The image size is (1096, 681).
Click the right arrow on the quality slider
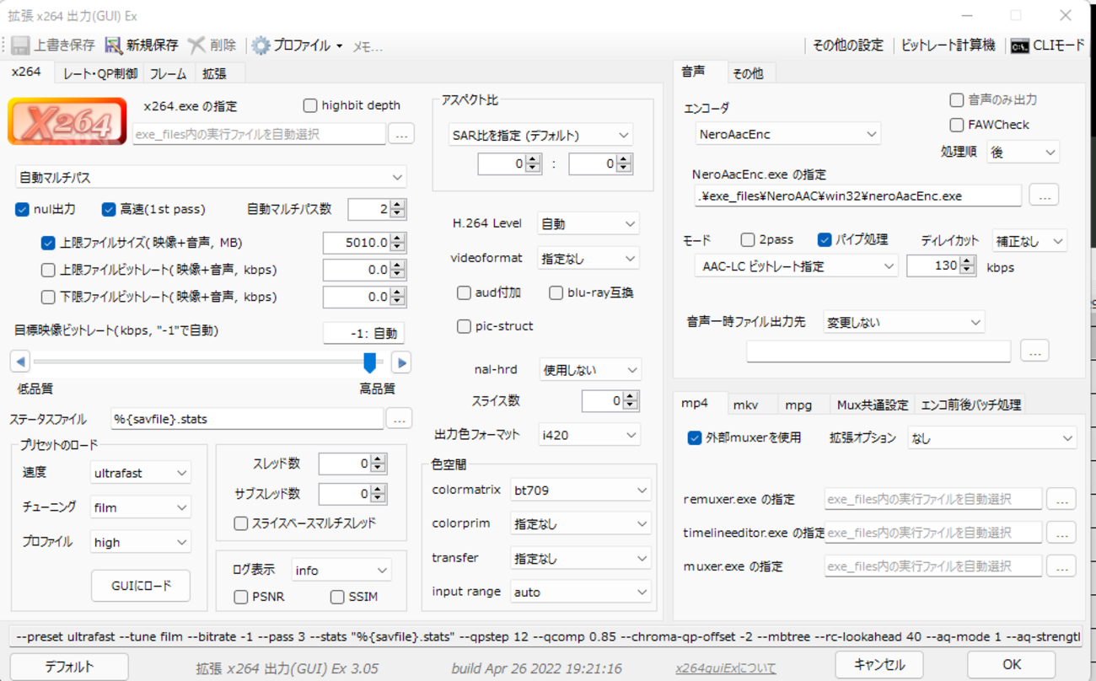tap(401, 361)
